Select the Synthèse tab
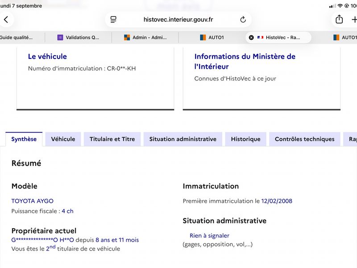The height and width of the screenshot is (268, 357). tap(24, 139)
